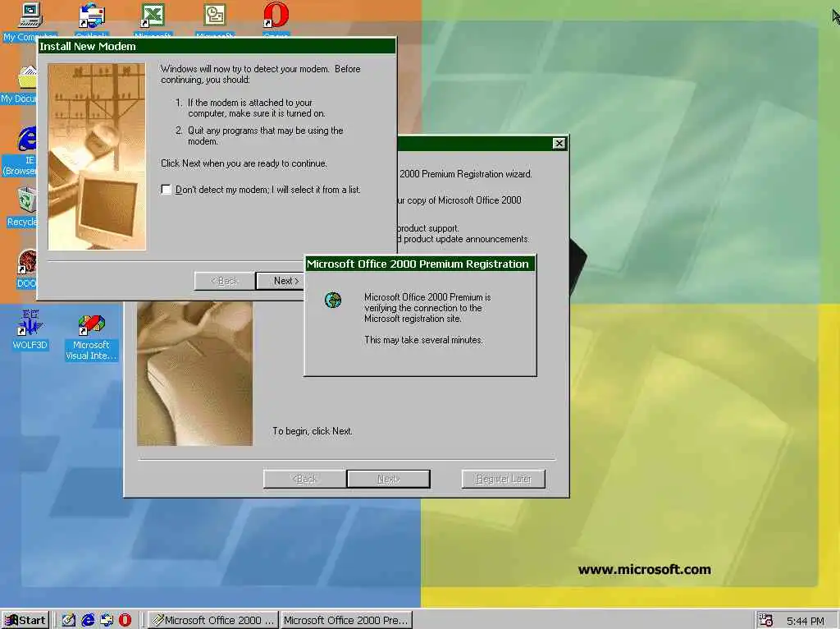
Task: Check Don't detect my modem checkbox
Action: 166,190
